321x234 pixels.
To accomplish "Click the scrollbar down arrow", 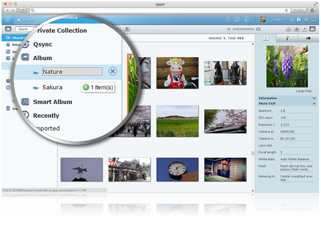I will click(x=252, y=191).
